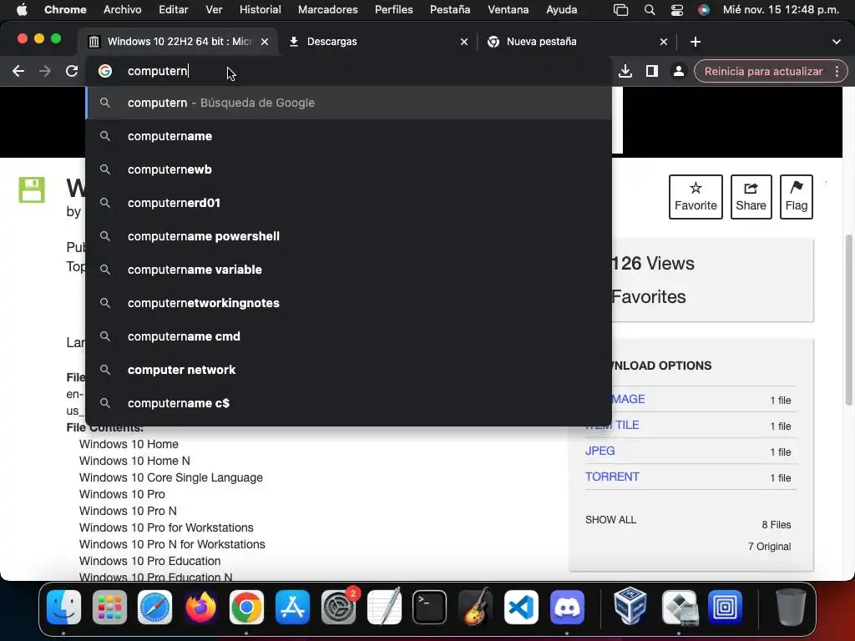Open Finder from the Dock
The width and height of the screenshot is (855, 641).
click(x=63, y=607)
